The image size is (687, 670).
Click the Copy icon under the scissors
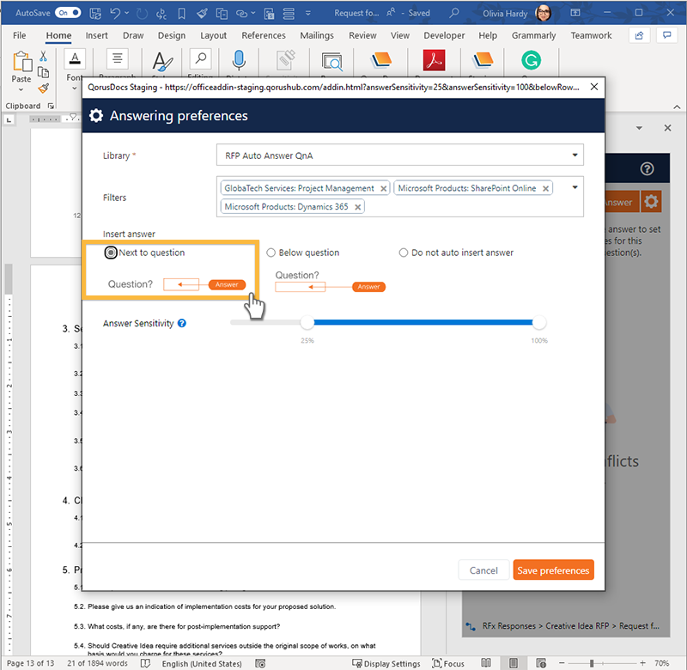(43, 72)
